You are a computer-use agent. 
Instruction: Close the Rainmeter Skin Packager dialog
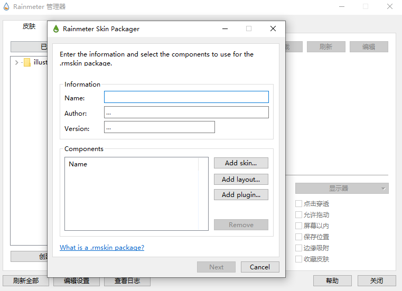[x=273, y=29]
